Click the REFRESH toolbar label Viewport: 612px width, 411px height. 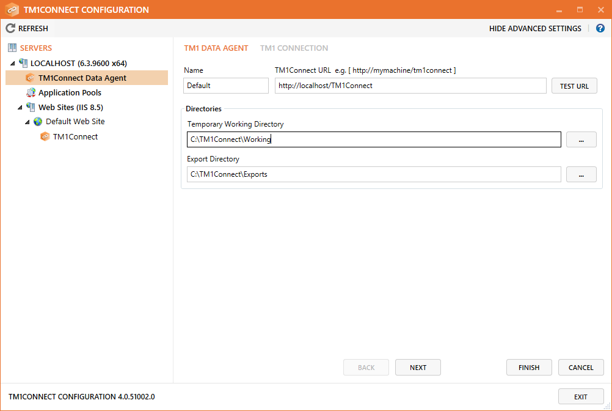[33, 29]
